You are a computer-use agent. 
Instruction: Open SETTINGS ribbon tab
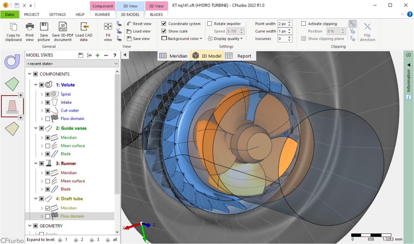[x=57, y=14]
